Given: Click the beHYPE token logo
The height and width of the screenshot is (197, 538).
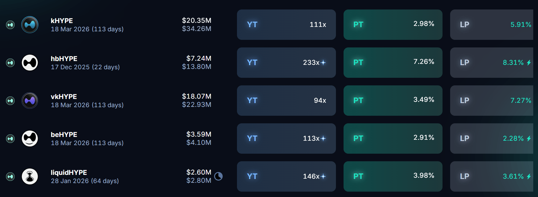Looking at the screenshot, I should point(30,139).
